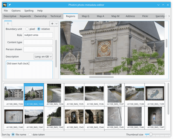
Task: Select thumbnail A1100_IMG_1546
Action: pyautogui.click(x=135, y=118)
